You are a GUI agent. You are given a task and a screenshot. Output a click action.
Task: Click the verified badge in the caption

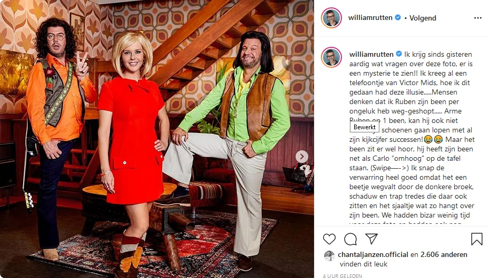(x=399, y=54)
